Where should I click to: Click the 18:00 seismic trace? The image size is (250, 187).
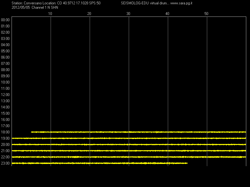(x=138, y=132)
